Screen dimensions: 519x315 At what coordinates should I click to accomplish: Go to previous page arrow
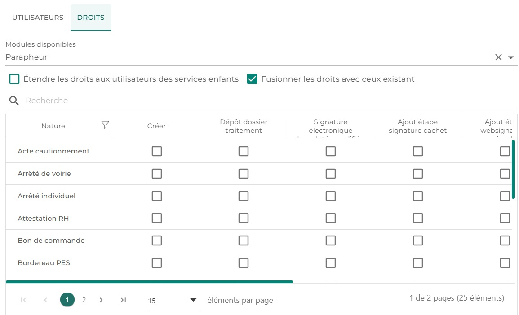(x=46, y=300)
